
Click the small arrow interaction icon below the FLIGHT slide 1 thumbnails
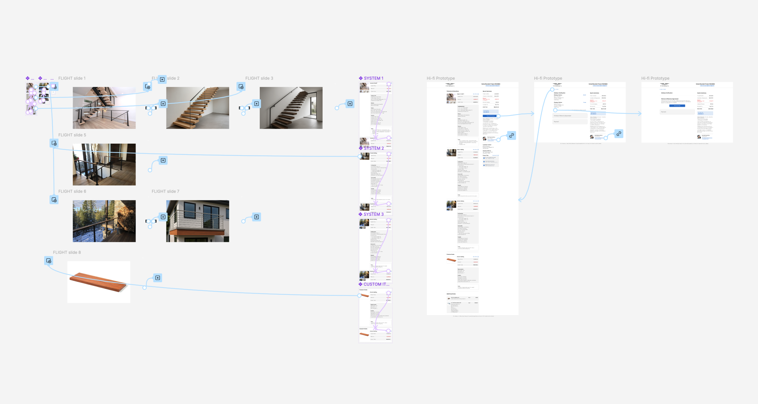[x=53, y=93]
